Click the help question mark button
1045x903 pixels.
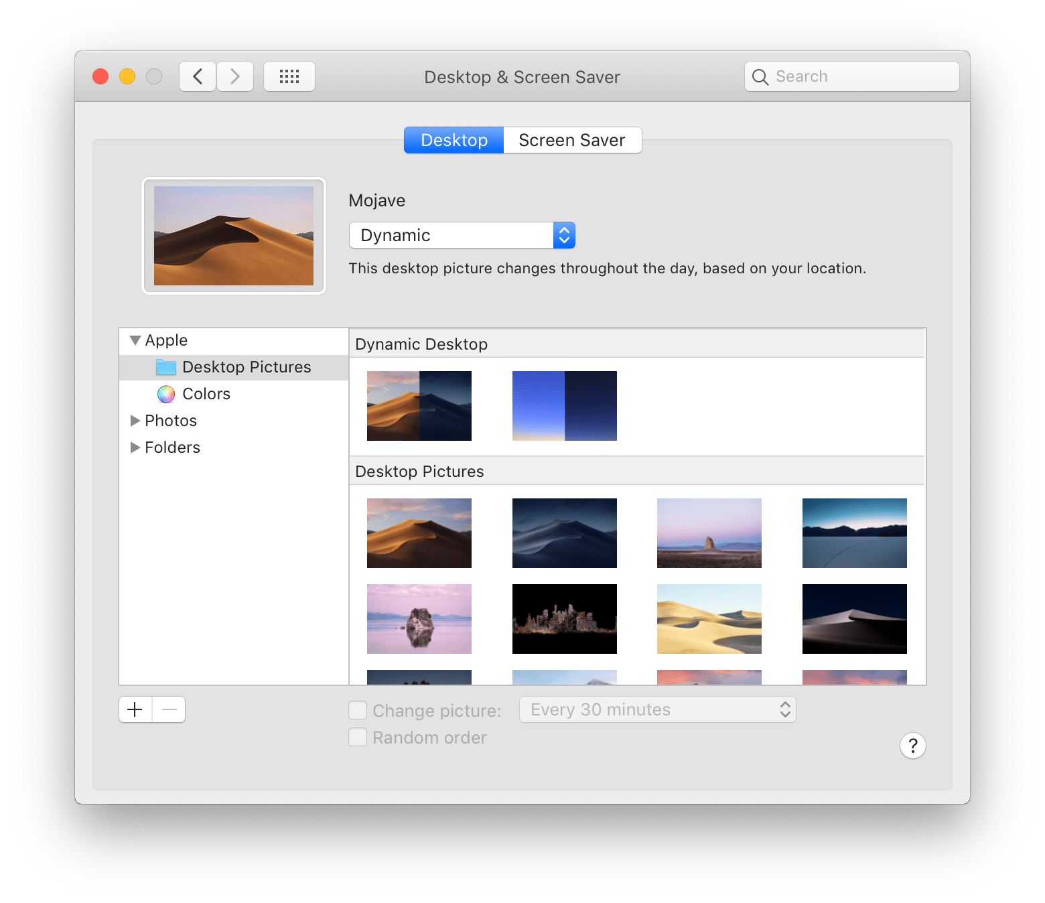[x=912, y=746]
